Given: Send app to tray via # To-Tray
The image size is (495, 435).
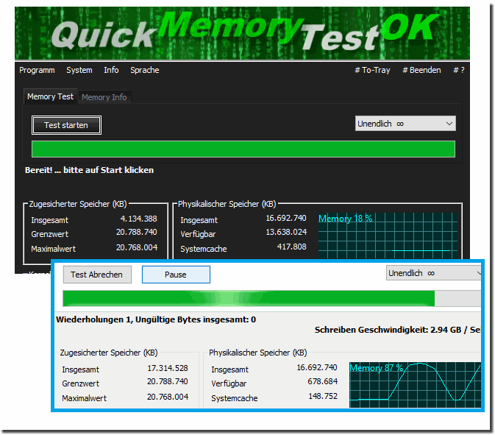Looking at the screenshot, I should click(372, 70).
